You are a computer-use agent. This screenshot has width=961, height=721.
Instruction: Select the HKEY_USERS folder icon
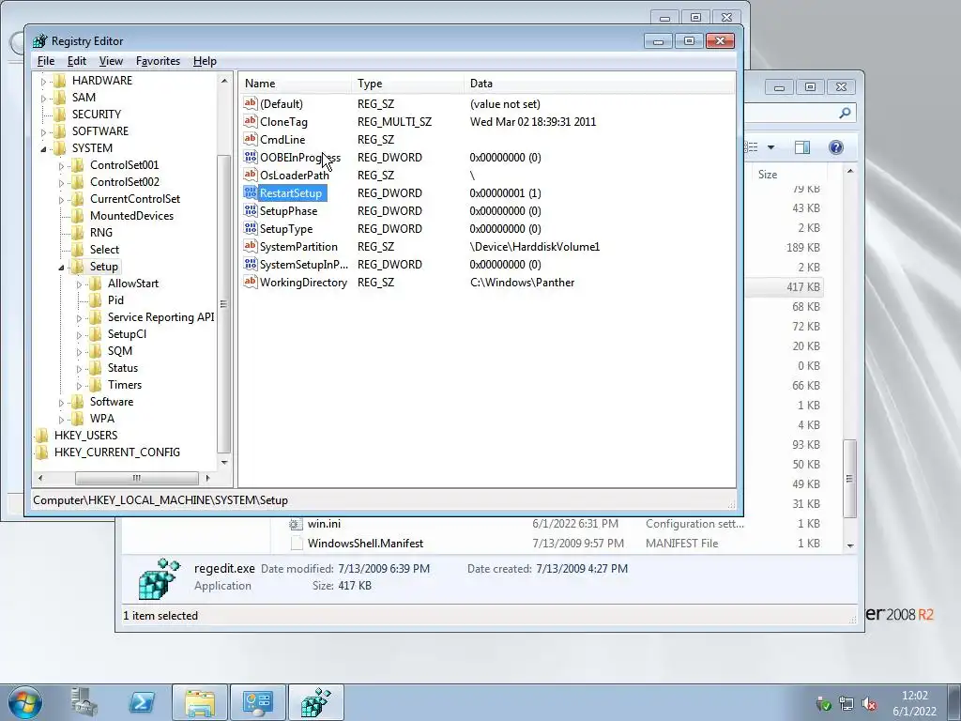(41, 436)
